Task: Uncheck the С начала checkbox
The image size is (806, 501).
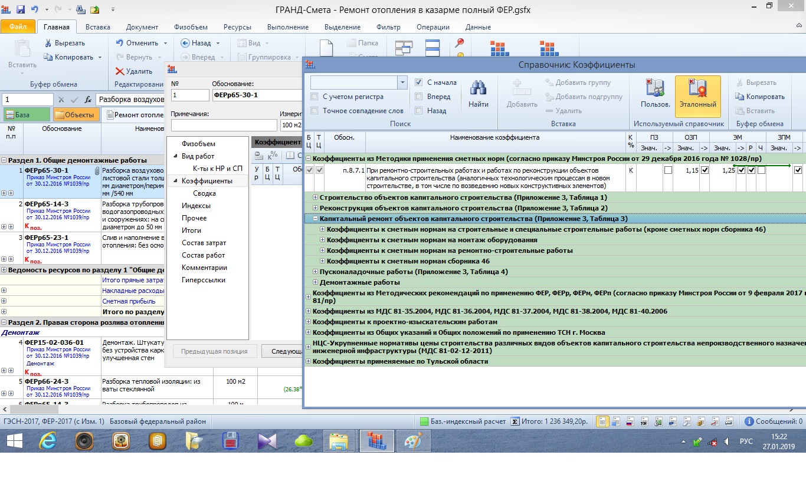Action: tap(419, 83)
